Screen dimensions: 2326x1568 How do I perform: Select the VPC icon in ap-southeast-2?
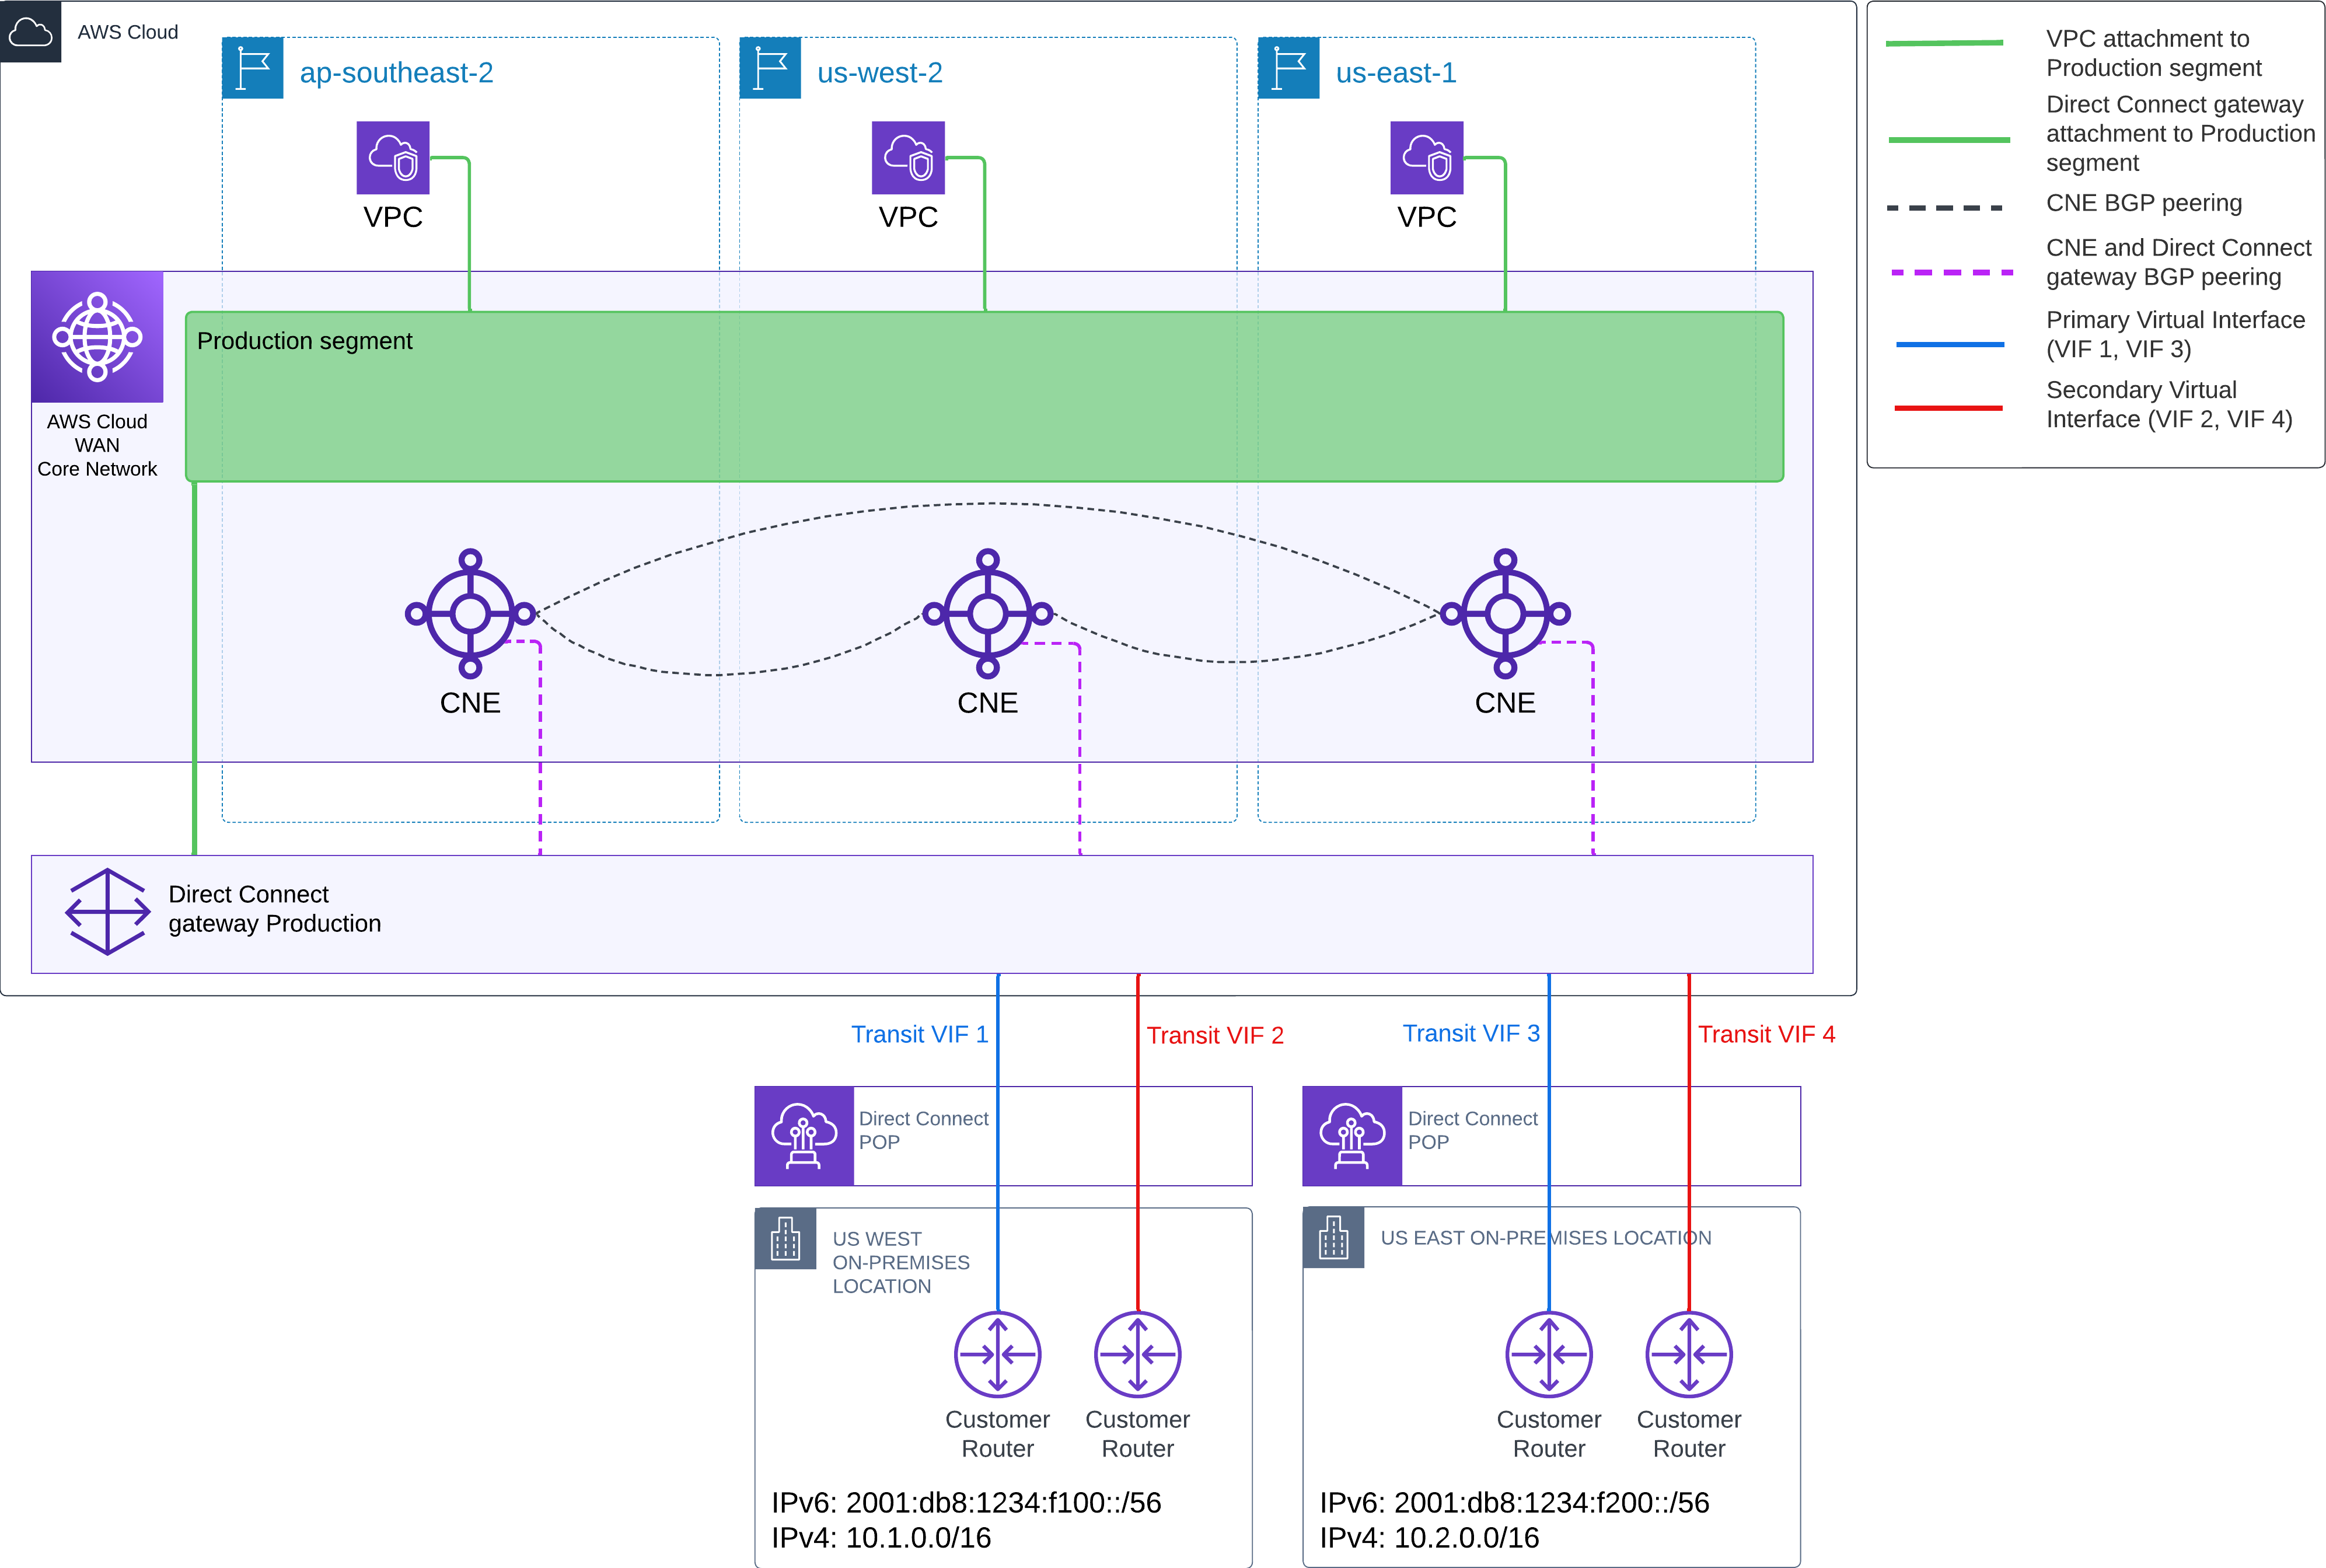(x=393, y=158)
